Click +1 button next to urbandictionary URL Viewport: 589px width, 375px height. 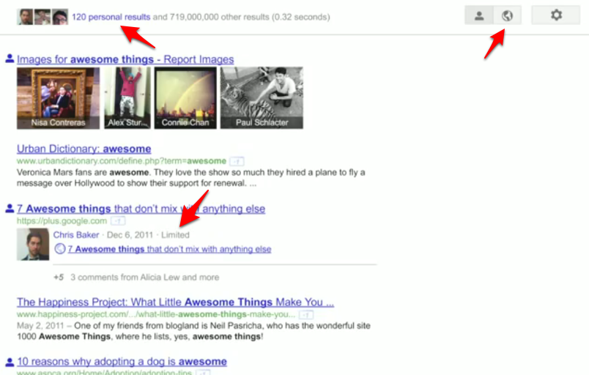pos(237,161)
